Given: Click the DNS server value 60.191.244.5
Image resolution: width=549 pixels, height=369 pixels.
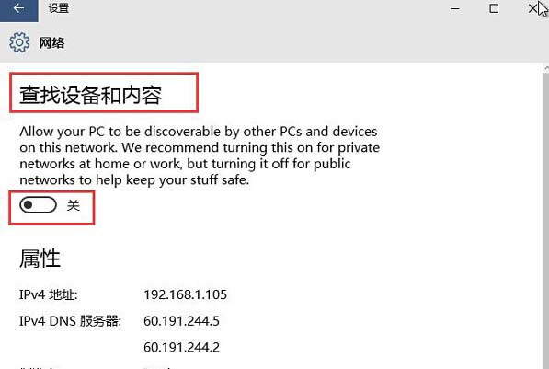Looking at the screenshot, I should point(181,321).
